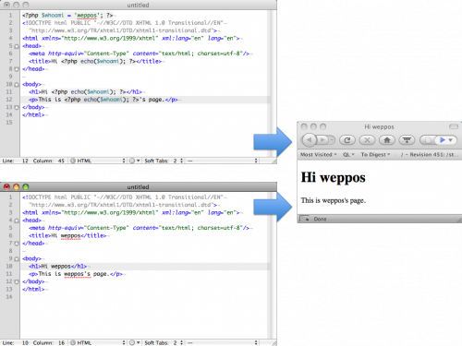Screen dimensions: 462x346
Task: Open gear bundle menu in editor at Line 10
Action: pyautogui.click(x=134, y=342)
